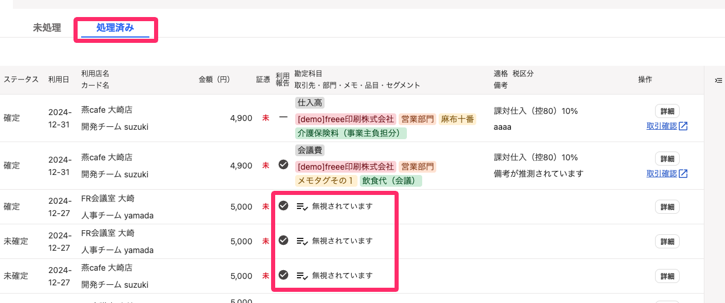Click 課対仕入（控80）10% in 会議費 row
The image size is (725, 303).
coord(536,157)
